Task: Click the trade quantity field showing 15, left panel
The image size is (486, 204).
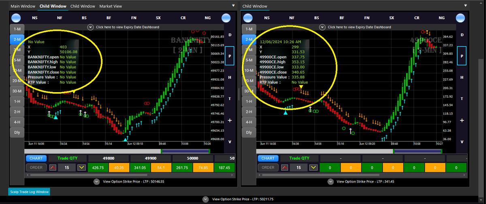Action: (x=67, y=167)
